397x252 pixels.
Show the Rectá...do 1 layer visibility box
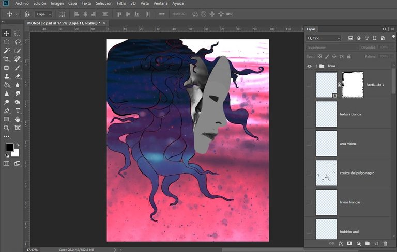pos(309,85)
